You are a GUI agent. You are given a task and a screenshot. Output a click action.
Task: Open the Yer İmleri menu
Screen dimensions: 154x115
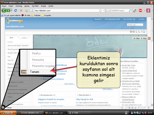pos(35,6)
